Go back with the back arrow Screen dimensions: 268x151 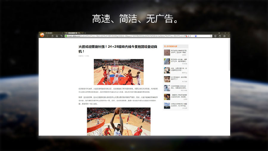[48, 36]
